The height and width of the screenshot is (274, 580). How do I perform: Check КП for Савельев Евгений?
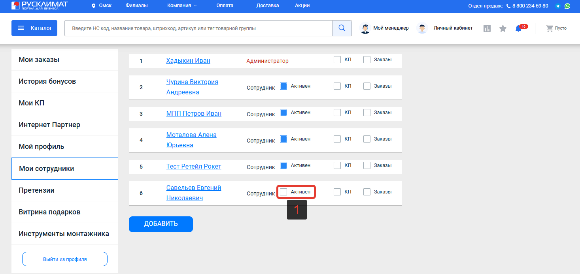337,192
